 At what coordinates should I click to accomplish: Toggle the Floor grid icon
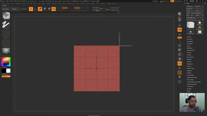click(180, 25)
